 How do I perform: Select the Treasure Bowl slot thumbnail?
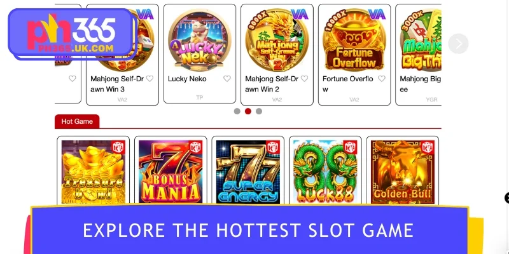click(93, 171)
